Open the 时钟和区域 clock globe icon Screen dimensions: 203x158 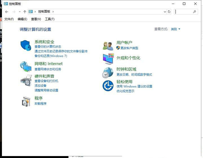pos(107,73)
